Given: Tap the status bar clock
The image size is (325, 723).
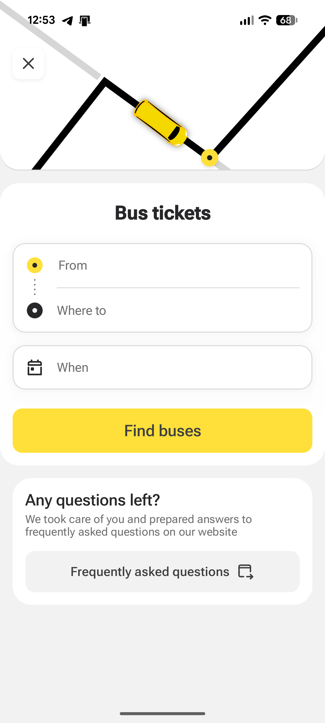Looking at the screenshot, I should click(42, 20).
